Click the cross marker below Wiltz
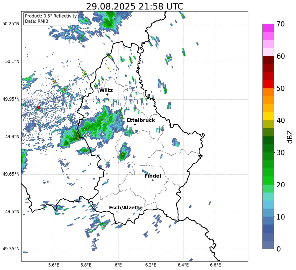This screenshot has width=296, height=270. click(107, 94)
